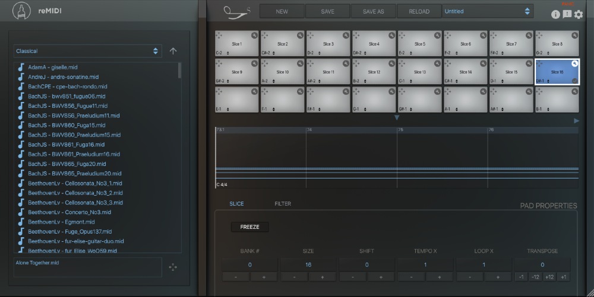This screenshot has height=297, width=594.
Task: Toggle the FREEZE button
Action: pyautogui.click(x=249, y=227)
